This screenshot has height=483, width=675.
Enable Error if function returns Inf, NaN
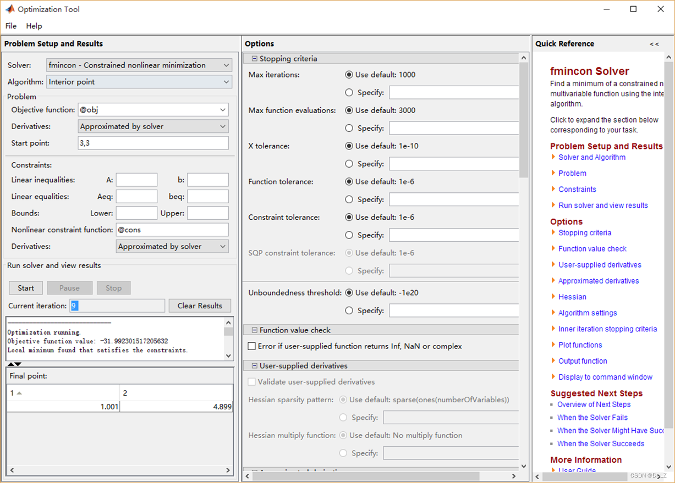click(x=251, y=346)
